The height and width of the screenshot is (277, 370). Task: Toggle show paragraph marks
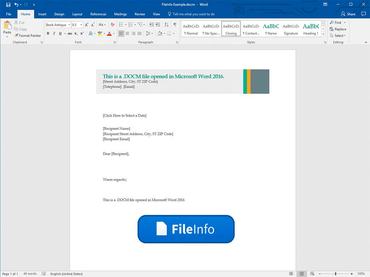click(x=175, y=25)
